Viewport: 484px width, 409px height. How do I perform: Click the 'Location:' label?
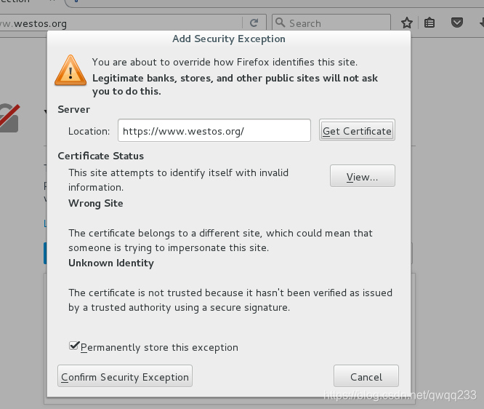click(89, 131)
